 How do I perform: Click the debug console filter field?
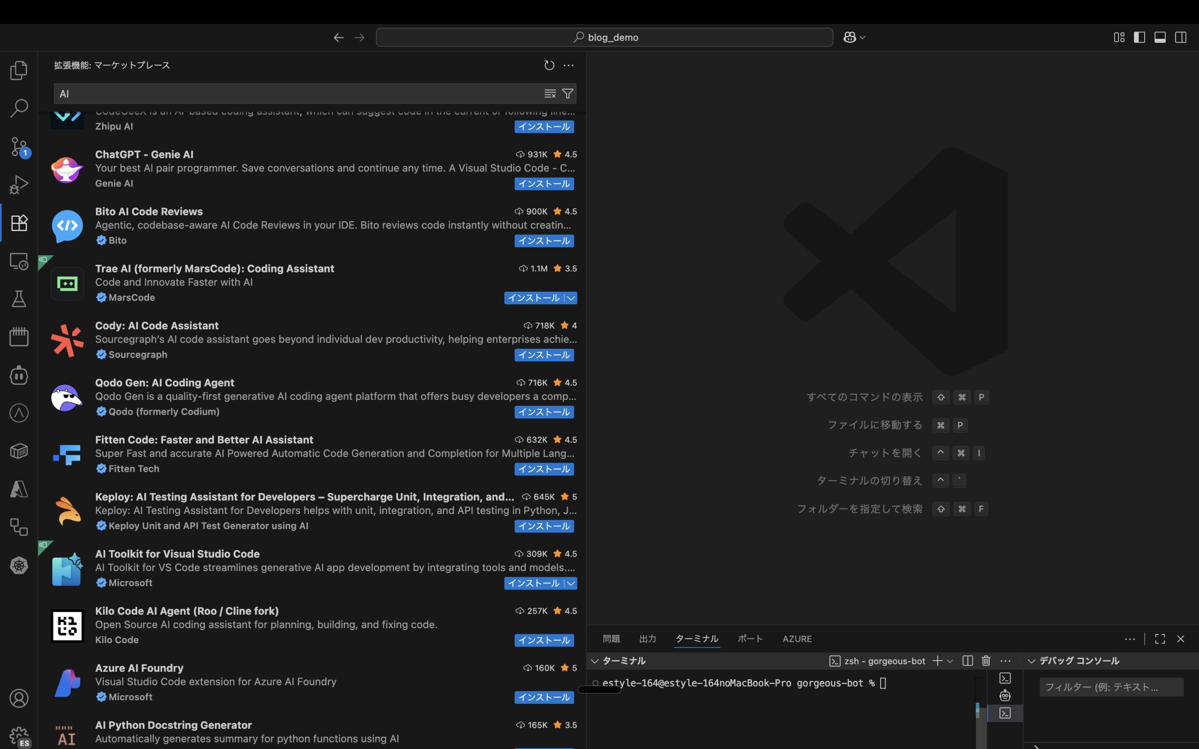pyautogui.click(x=1111, y=687)
